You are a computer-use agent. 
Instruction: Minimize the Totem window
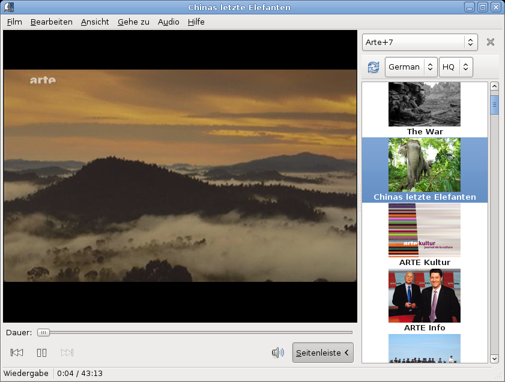pyautogui.click(x=470, y=7)
